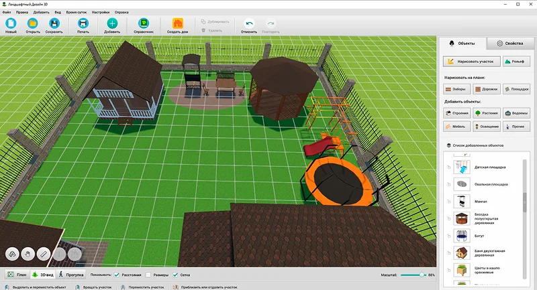Switch to Прогулка walk mode
Image resolution: width=537 pixels, height=290 pixels.
coord(71,275)
